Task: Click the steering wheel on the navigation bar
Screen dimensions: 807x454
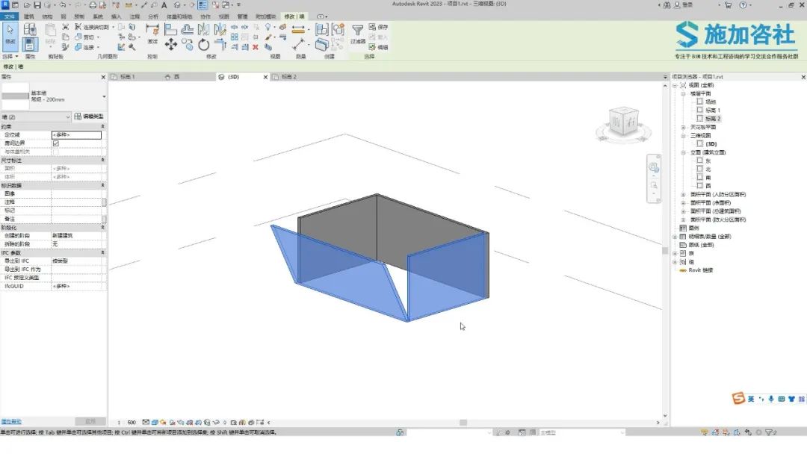Action: tap(654, 167)
